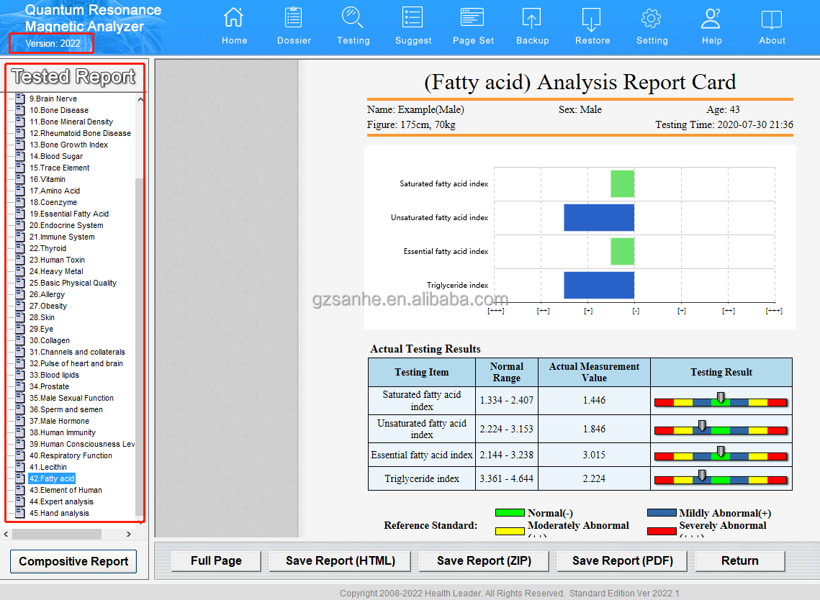Click right arrow of horizontal list scrollbar
The image size is (820, 600).
129,534
